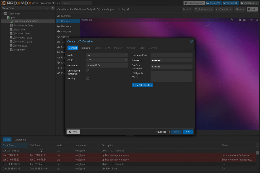Click the Hostname input field
The width and height of the screenshot is (260, 173).
click(107, 65)
